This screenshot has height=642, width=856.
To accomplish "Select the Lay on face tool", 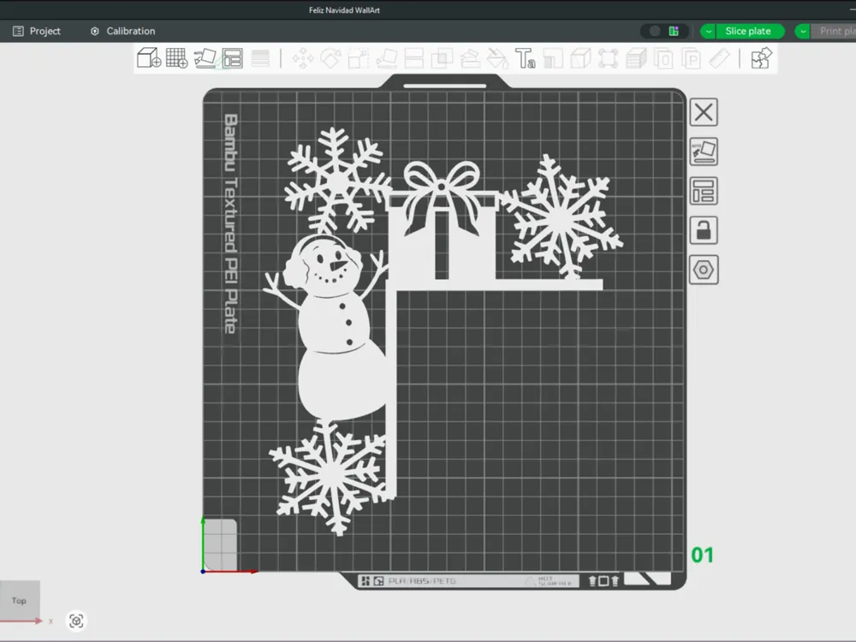I will (x=387, y=58).
